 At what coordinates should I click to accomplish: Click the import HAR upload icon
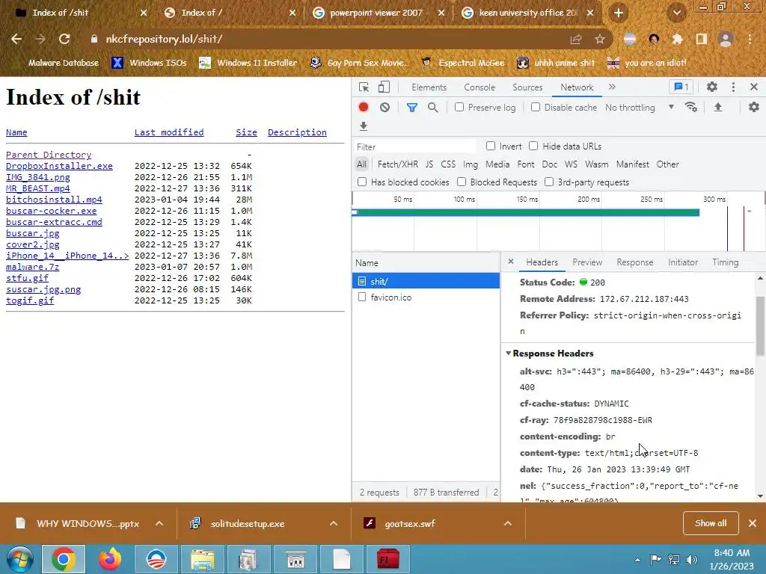point(717,107)
